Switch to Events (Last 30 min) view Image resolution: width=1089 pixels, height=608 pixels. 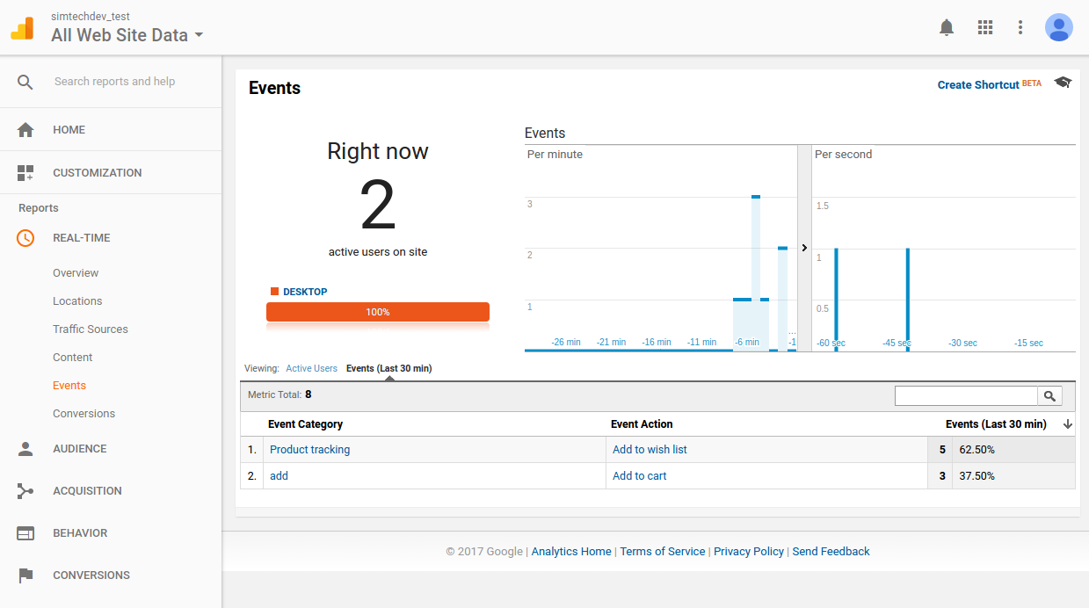[388, 369]
